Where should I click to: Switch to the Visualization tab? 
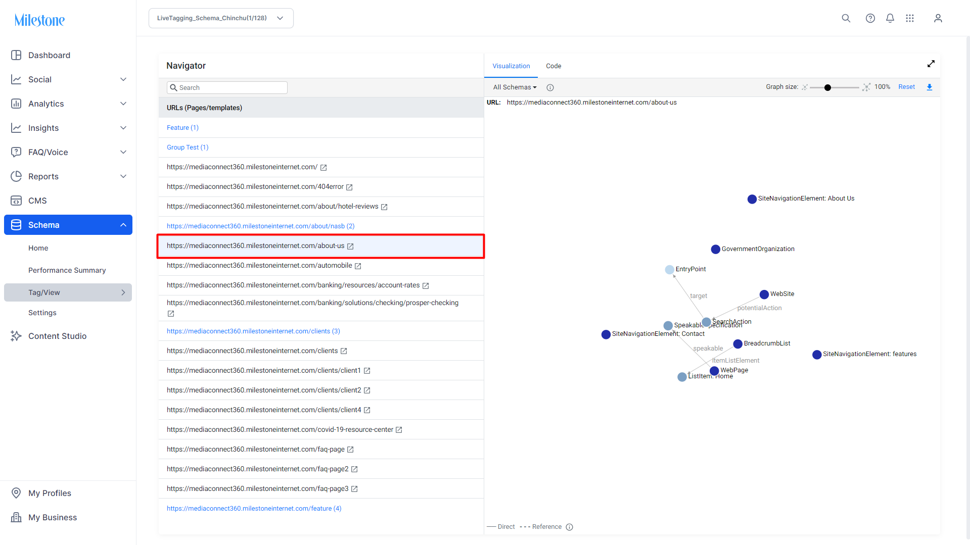click(511, 66)
